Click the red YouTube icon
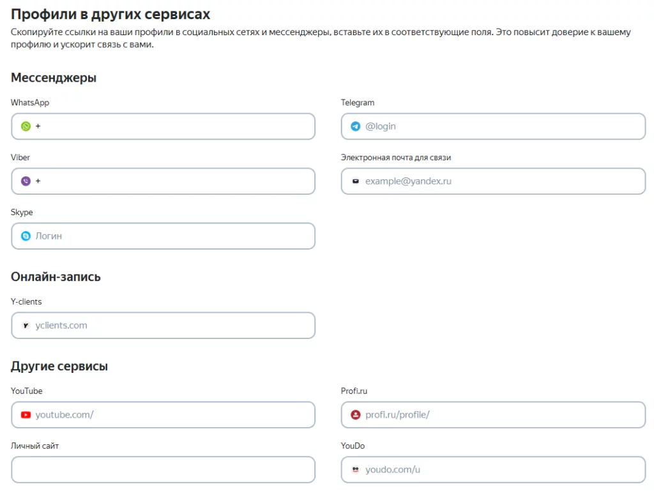Image resolution: width=654 pixels, height=498 pixels. click(x=26, y=415)
